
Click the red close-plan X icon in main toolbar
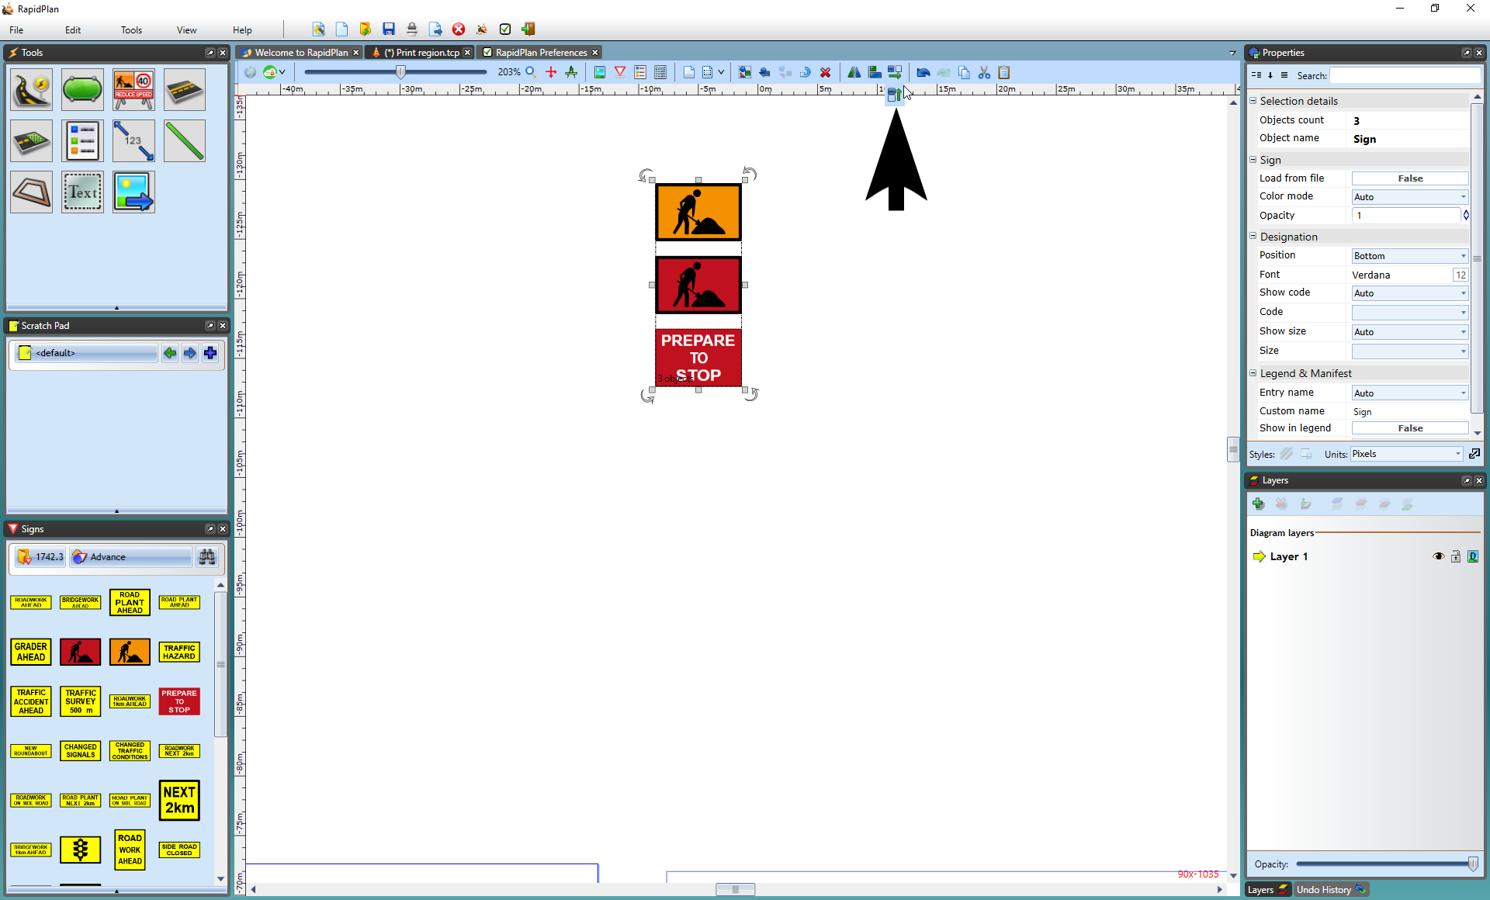(x=459, y=29)
